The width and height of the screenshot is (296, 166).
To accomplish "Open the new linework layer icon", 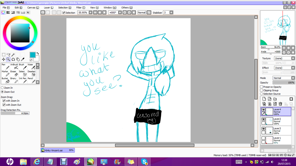I will tap(269, 99).
